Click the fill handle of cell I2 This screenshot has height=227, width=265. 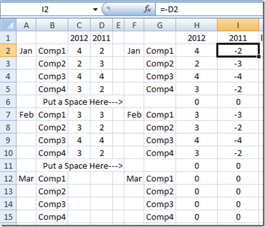coord(259,56)
